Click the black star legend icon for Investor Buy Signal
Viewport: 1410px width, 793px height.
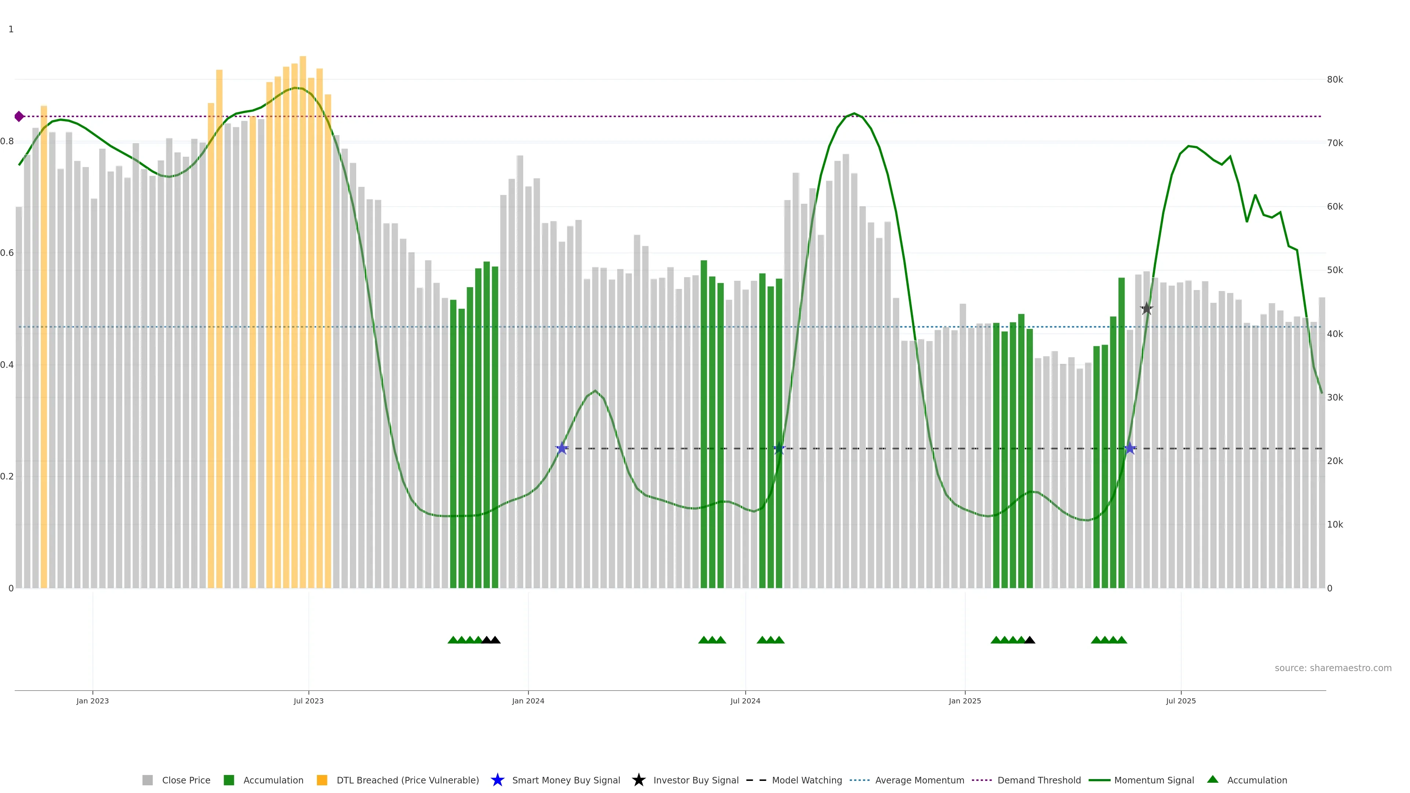click(638, 780)
